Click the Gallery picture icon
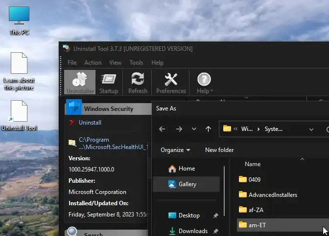Viewport: 329px width, 236px height. (172, 184)
